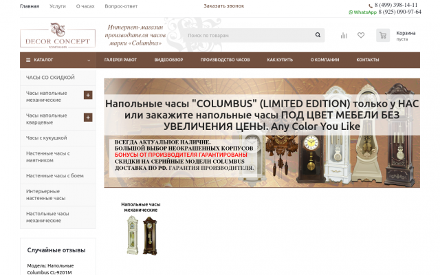440x275 pixels.
Task: Go to ВИДЕООБЗОР tab
Action: 168,60
